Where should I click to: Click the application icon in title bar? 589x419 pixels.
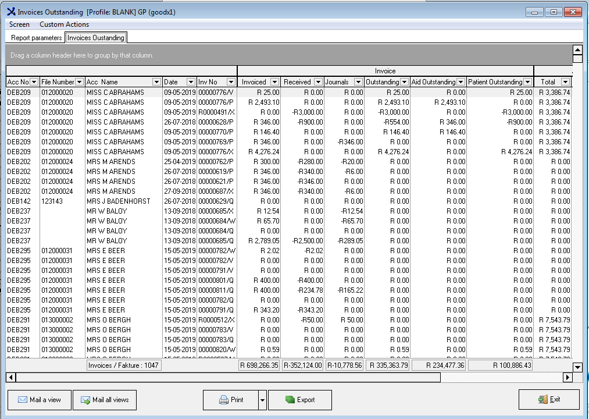pos(10,12)
